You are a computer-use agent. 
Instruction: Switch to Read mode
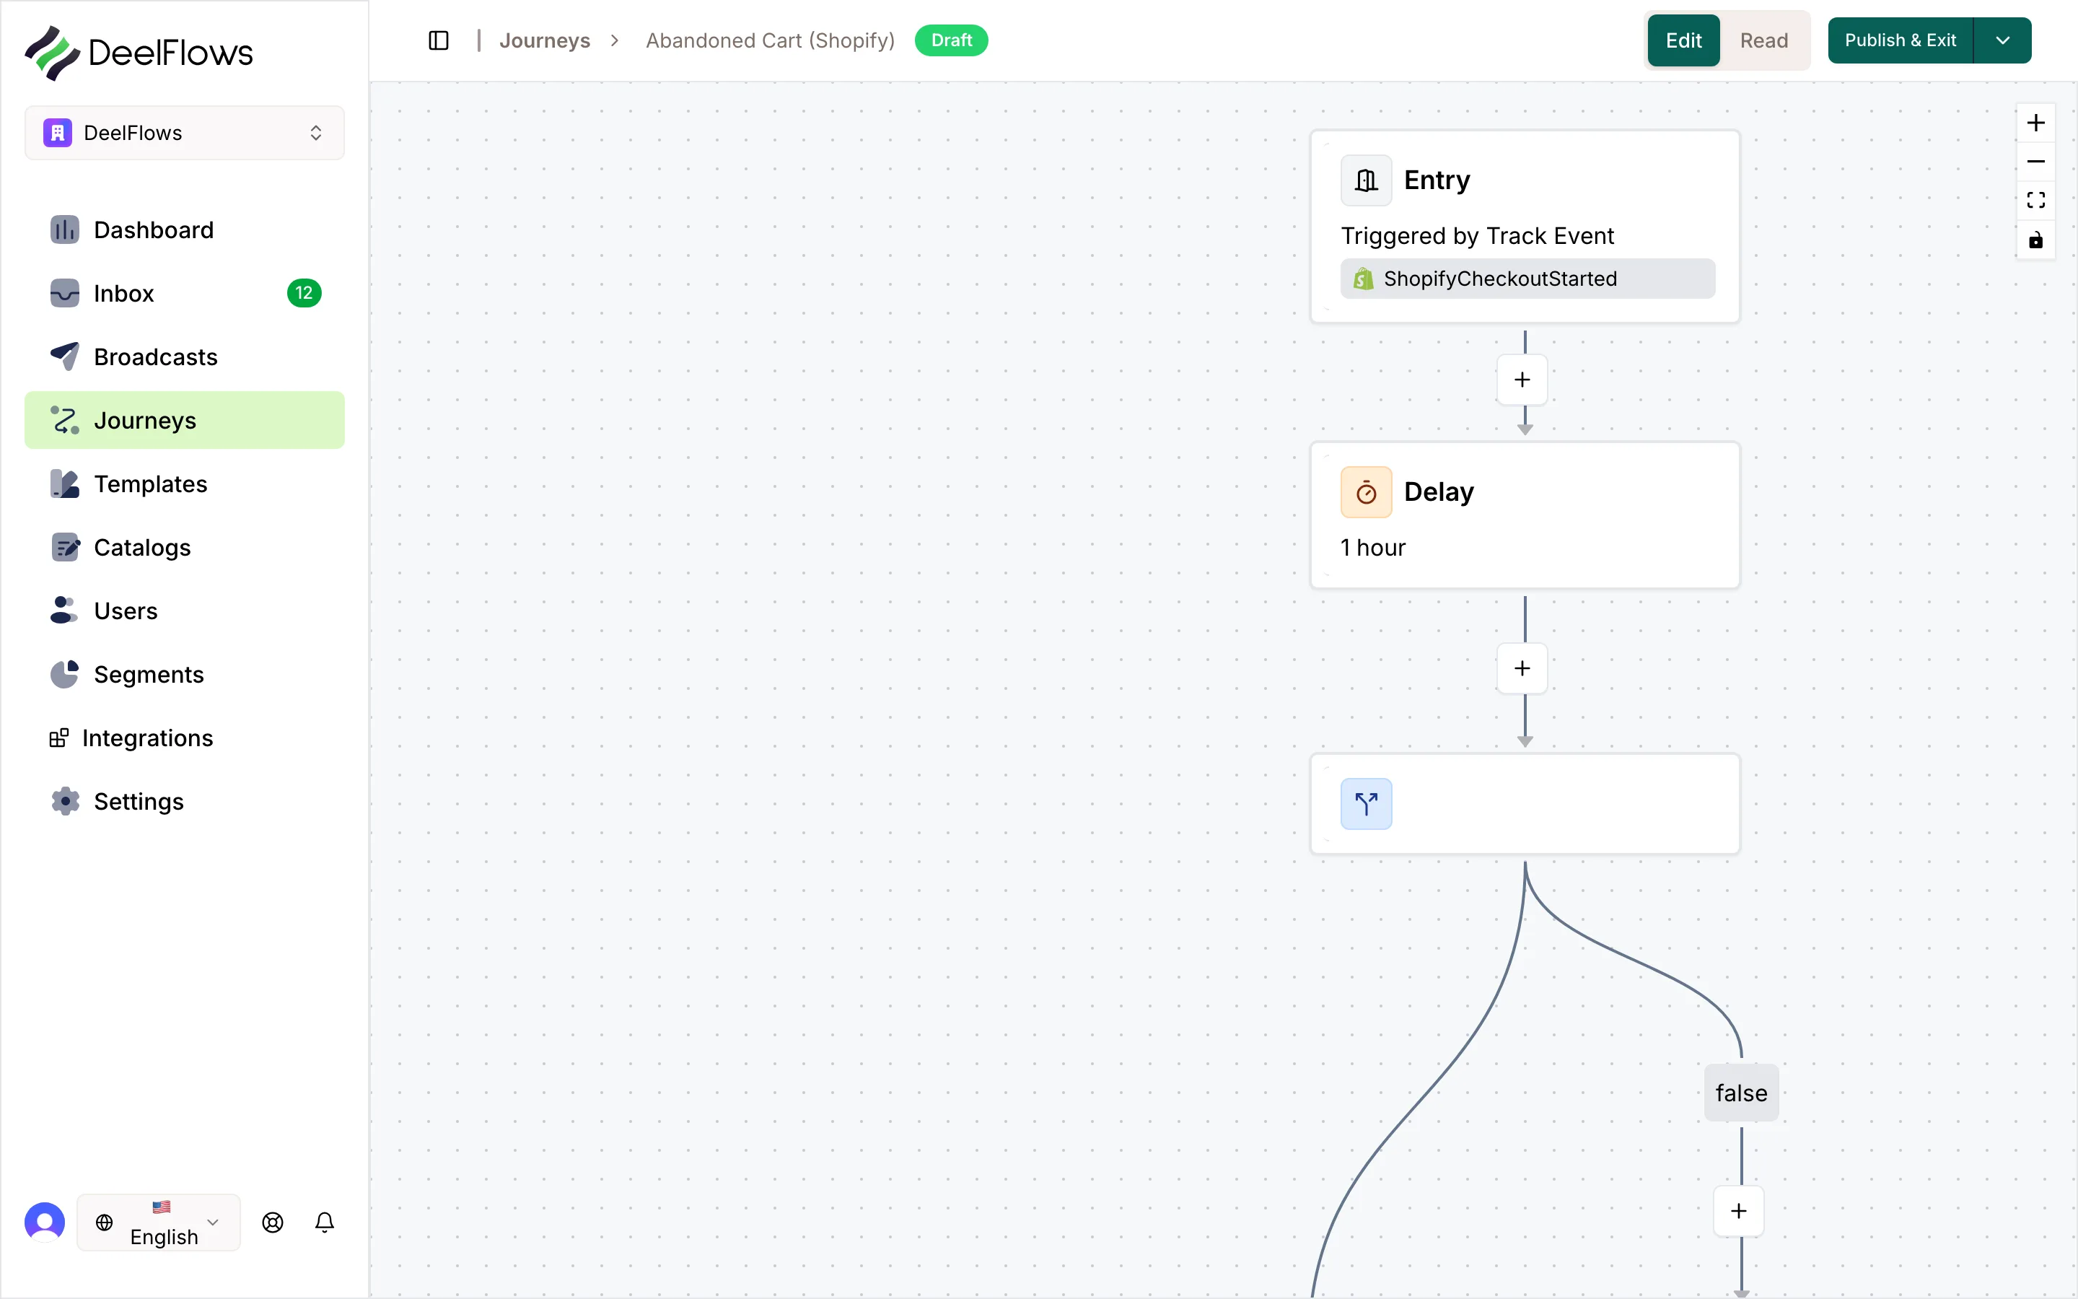point(1763,40)
